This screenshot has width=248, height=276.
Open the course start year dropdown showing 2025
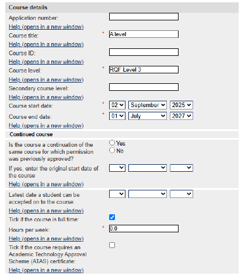point(181,105)
